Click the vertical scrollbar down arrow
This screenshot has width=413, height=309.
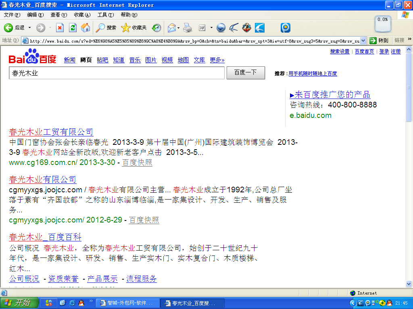(409, 284)
